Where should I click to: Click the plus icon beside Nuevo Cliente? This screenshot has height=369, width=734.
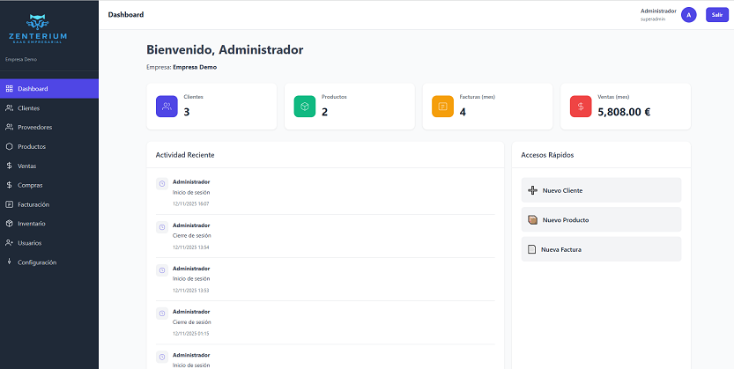click(531, 190)
